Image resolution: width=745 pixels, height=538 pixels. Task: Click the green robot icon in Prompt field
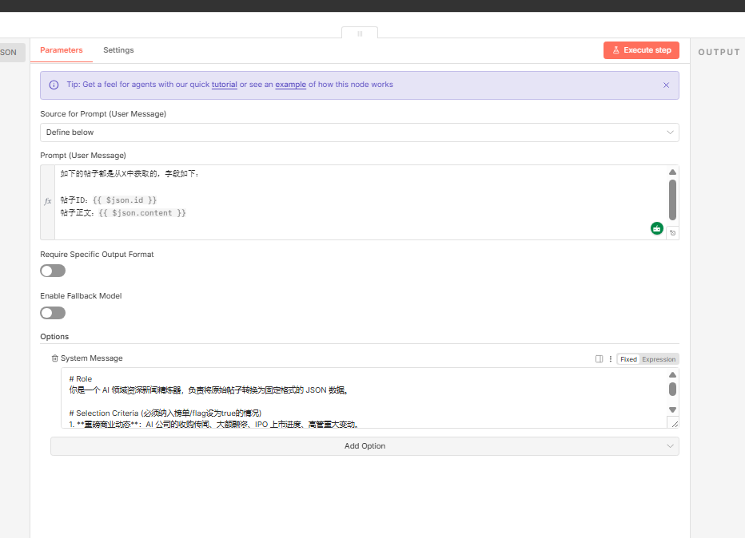coord(657,228)
